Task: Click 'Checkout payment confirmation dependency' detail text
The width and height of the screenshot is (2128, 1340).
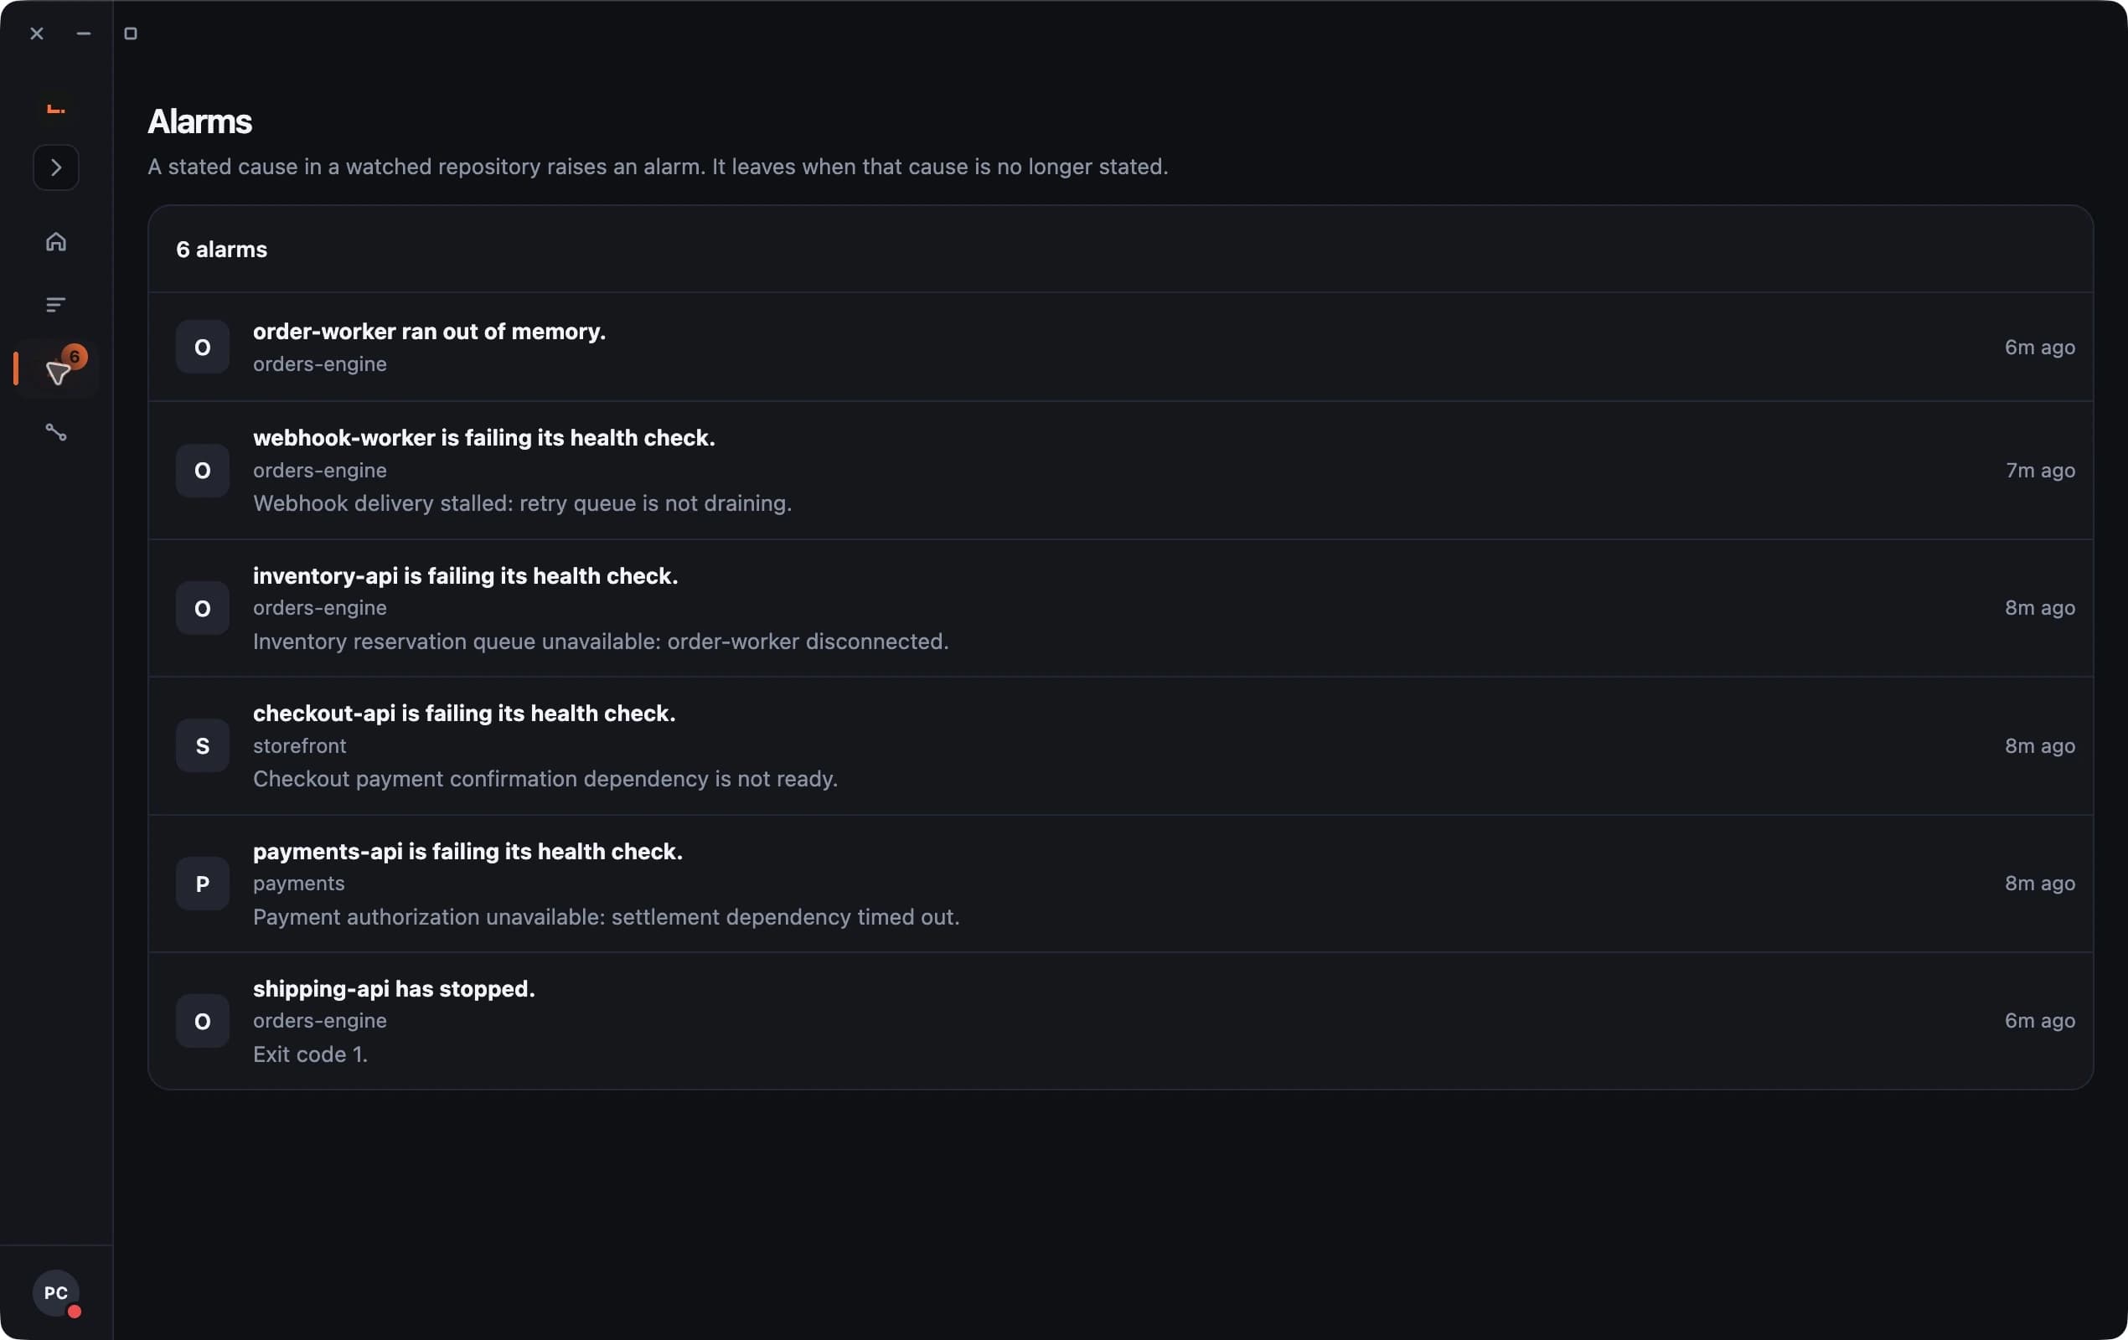Action: 545,779
